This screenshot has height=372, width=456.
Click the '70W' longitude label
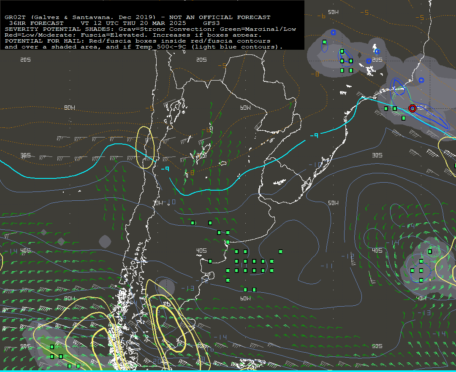pos(158,203)
